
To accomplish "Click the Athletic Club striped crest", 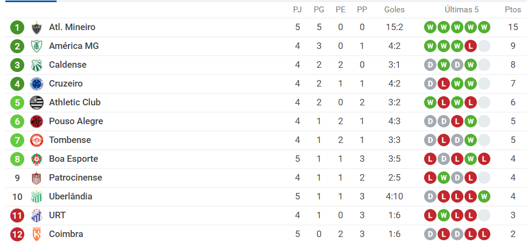I will pos(37,103).
